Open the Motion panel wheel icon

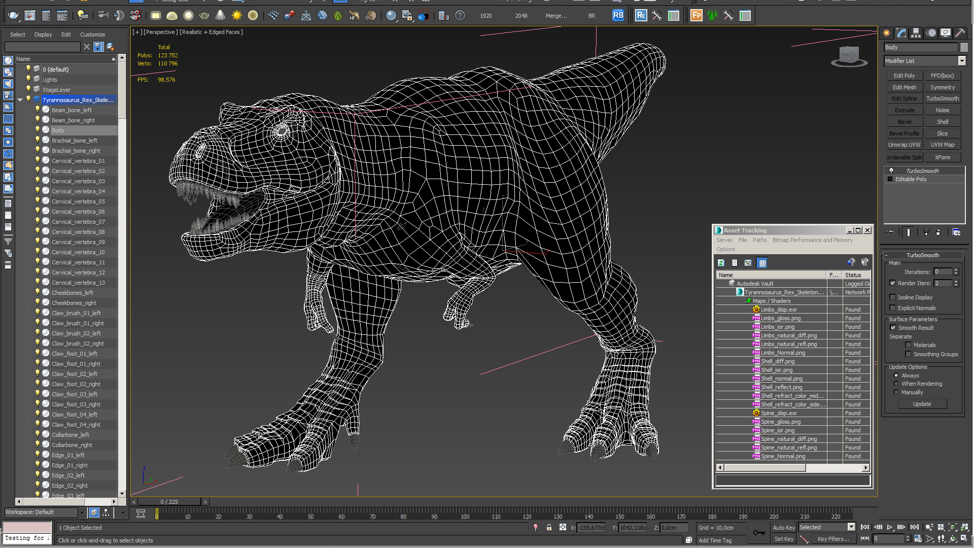click(x=931, y=33)
